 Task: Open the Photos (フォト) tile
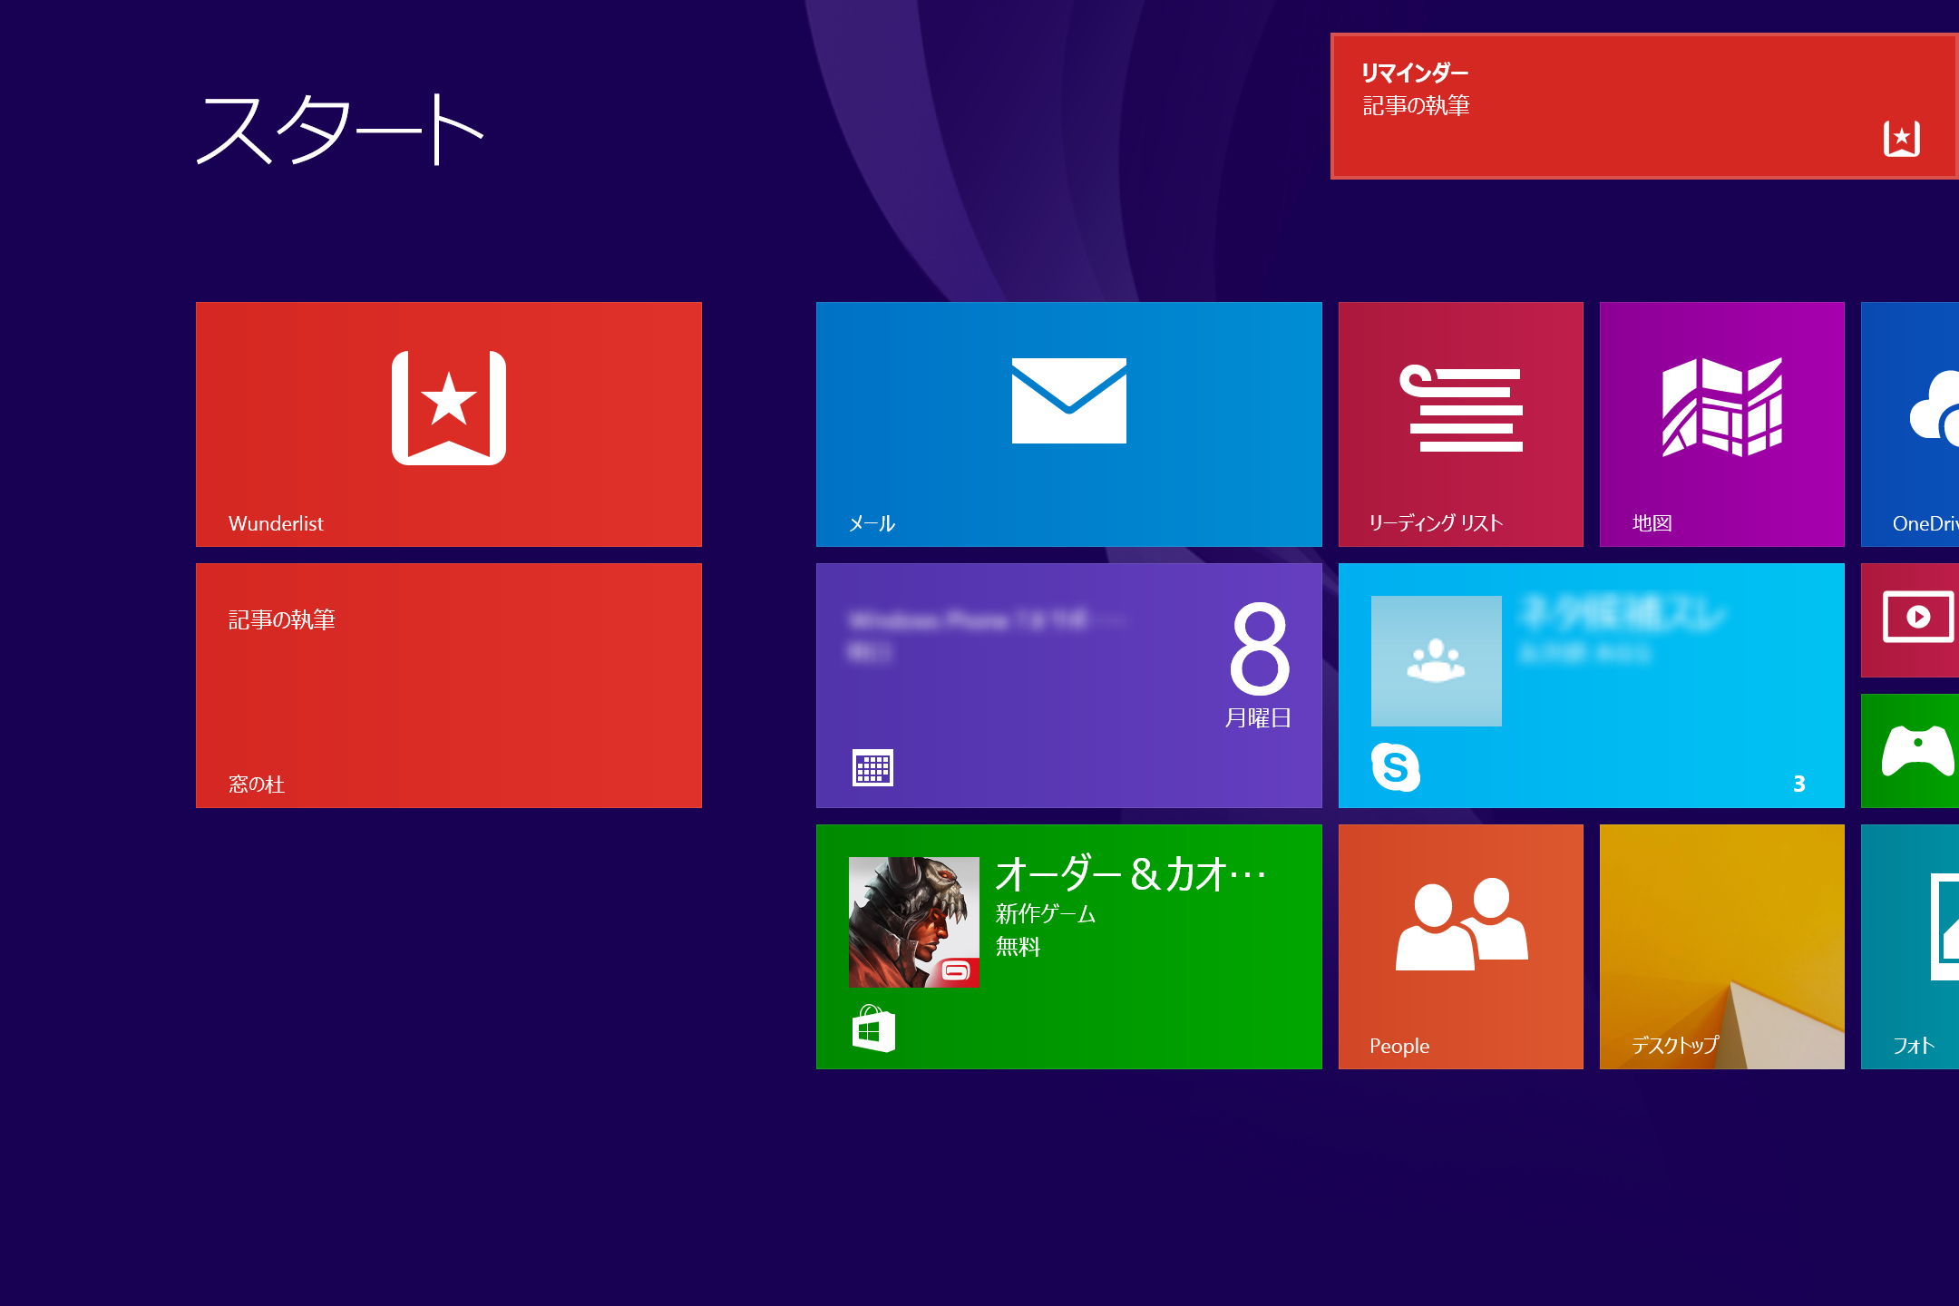tap(1912, 946)
